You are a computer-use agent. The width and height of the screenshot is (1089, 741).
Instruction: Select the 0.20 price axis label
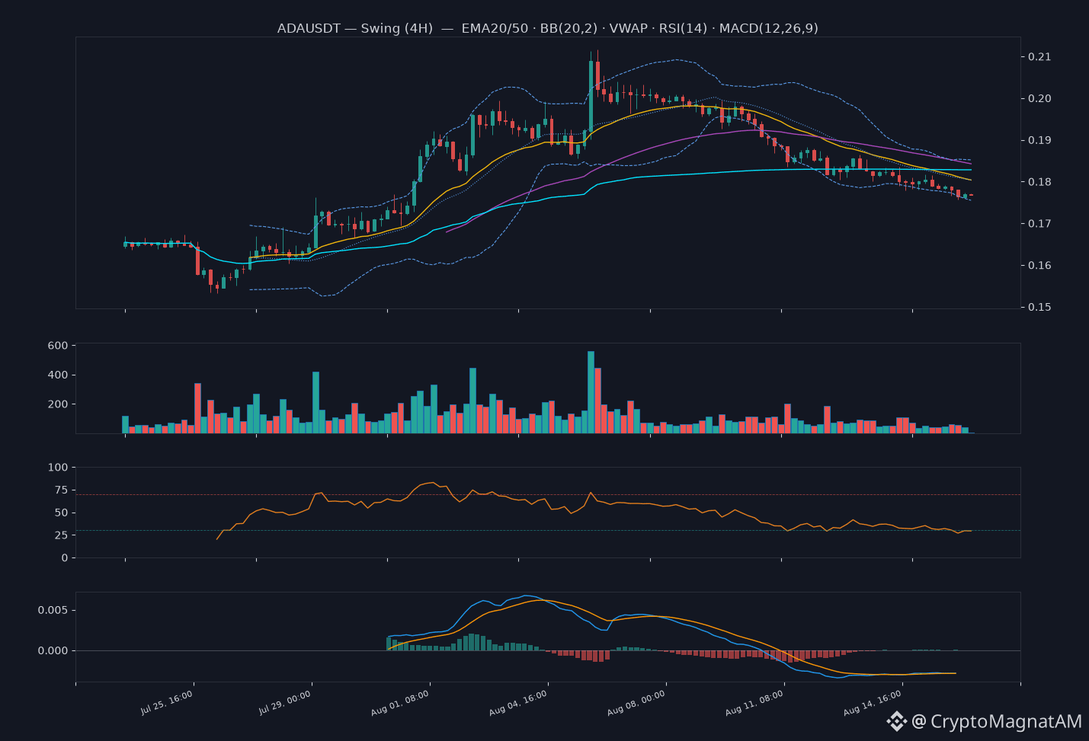pos(1039,99)
